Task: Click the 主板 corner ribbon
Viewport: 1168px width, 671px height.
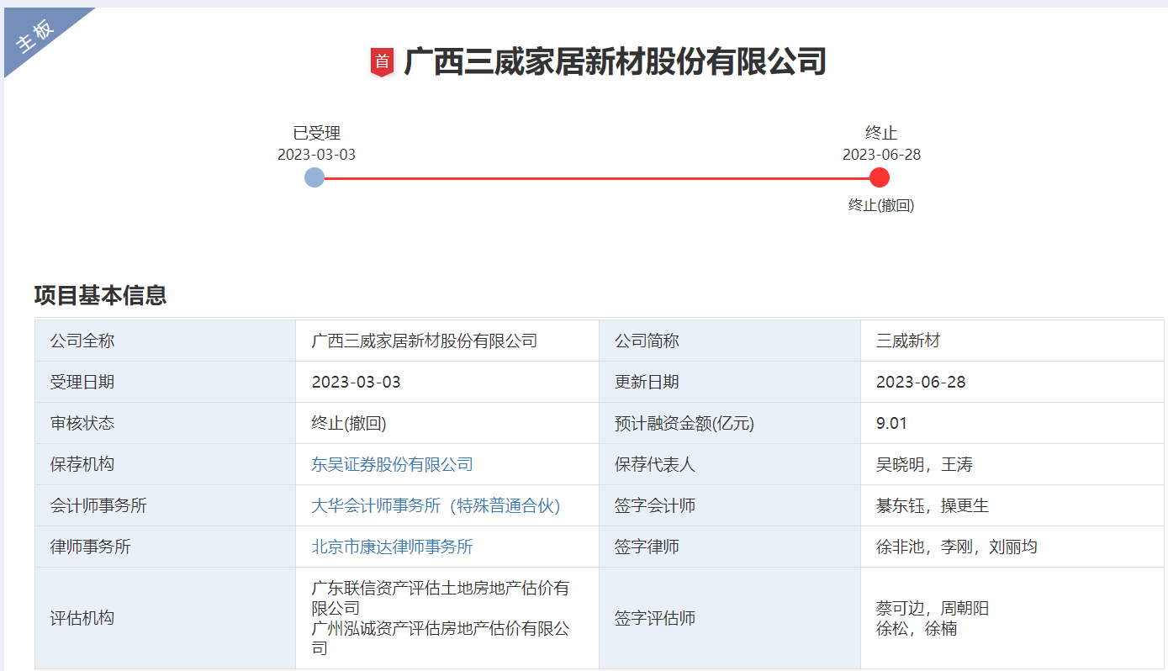Action: (x=36, y=36)
